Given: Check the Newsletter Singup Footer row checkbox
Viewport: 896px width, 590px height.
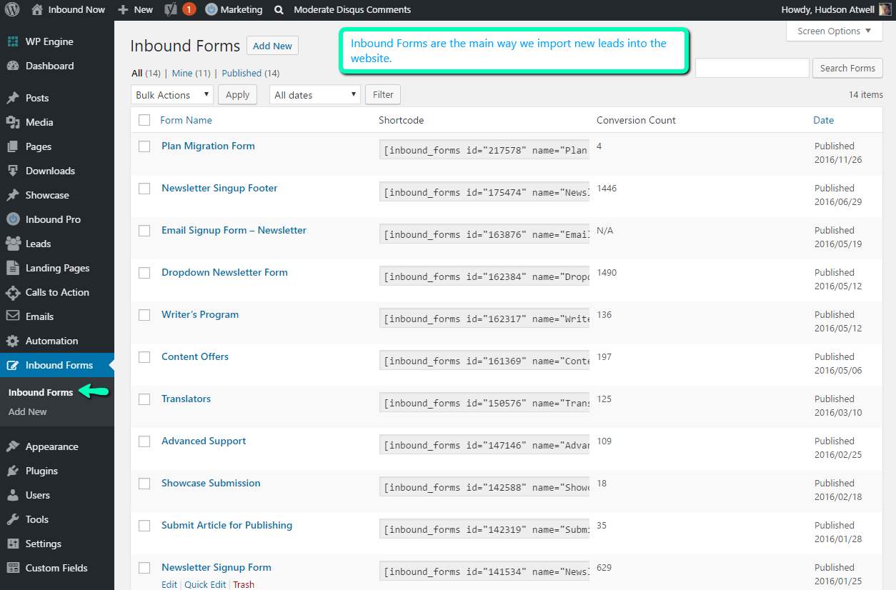Looking at the screenshot, I should click(144, 189).
